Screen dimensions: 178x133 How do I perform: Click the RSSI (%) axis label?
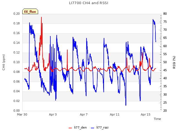point(174,62)
